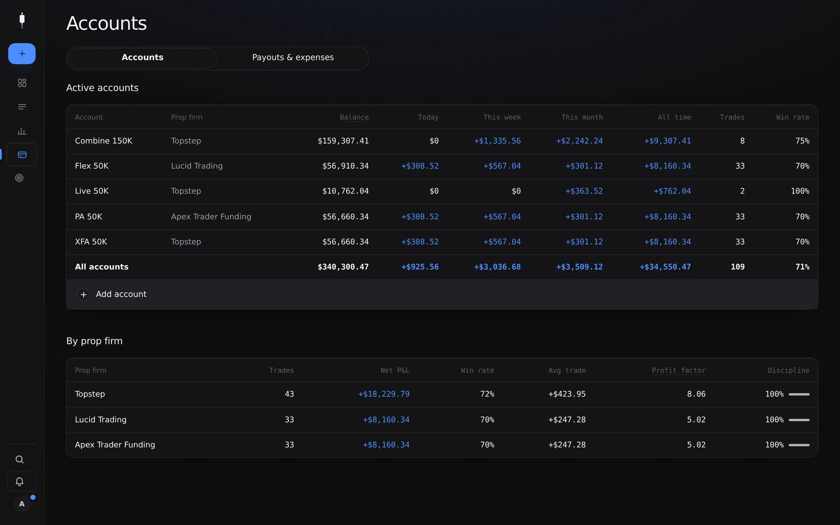Switch to Payouts & expenses tab
Image resolution: width=840 pixels, height=525 pixels.
293,58
